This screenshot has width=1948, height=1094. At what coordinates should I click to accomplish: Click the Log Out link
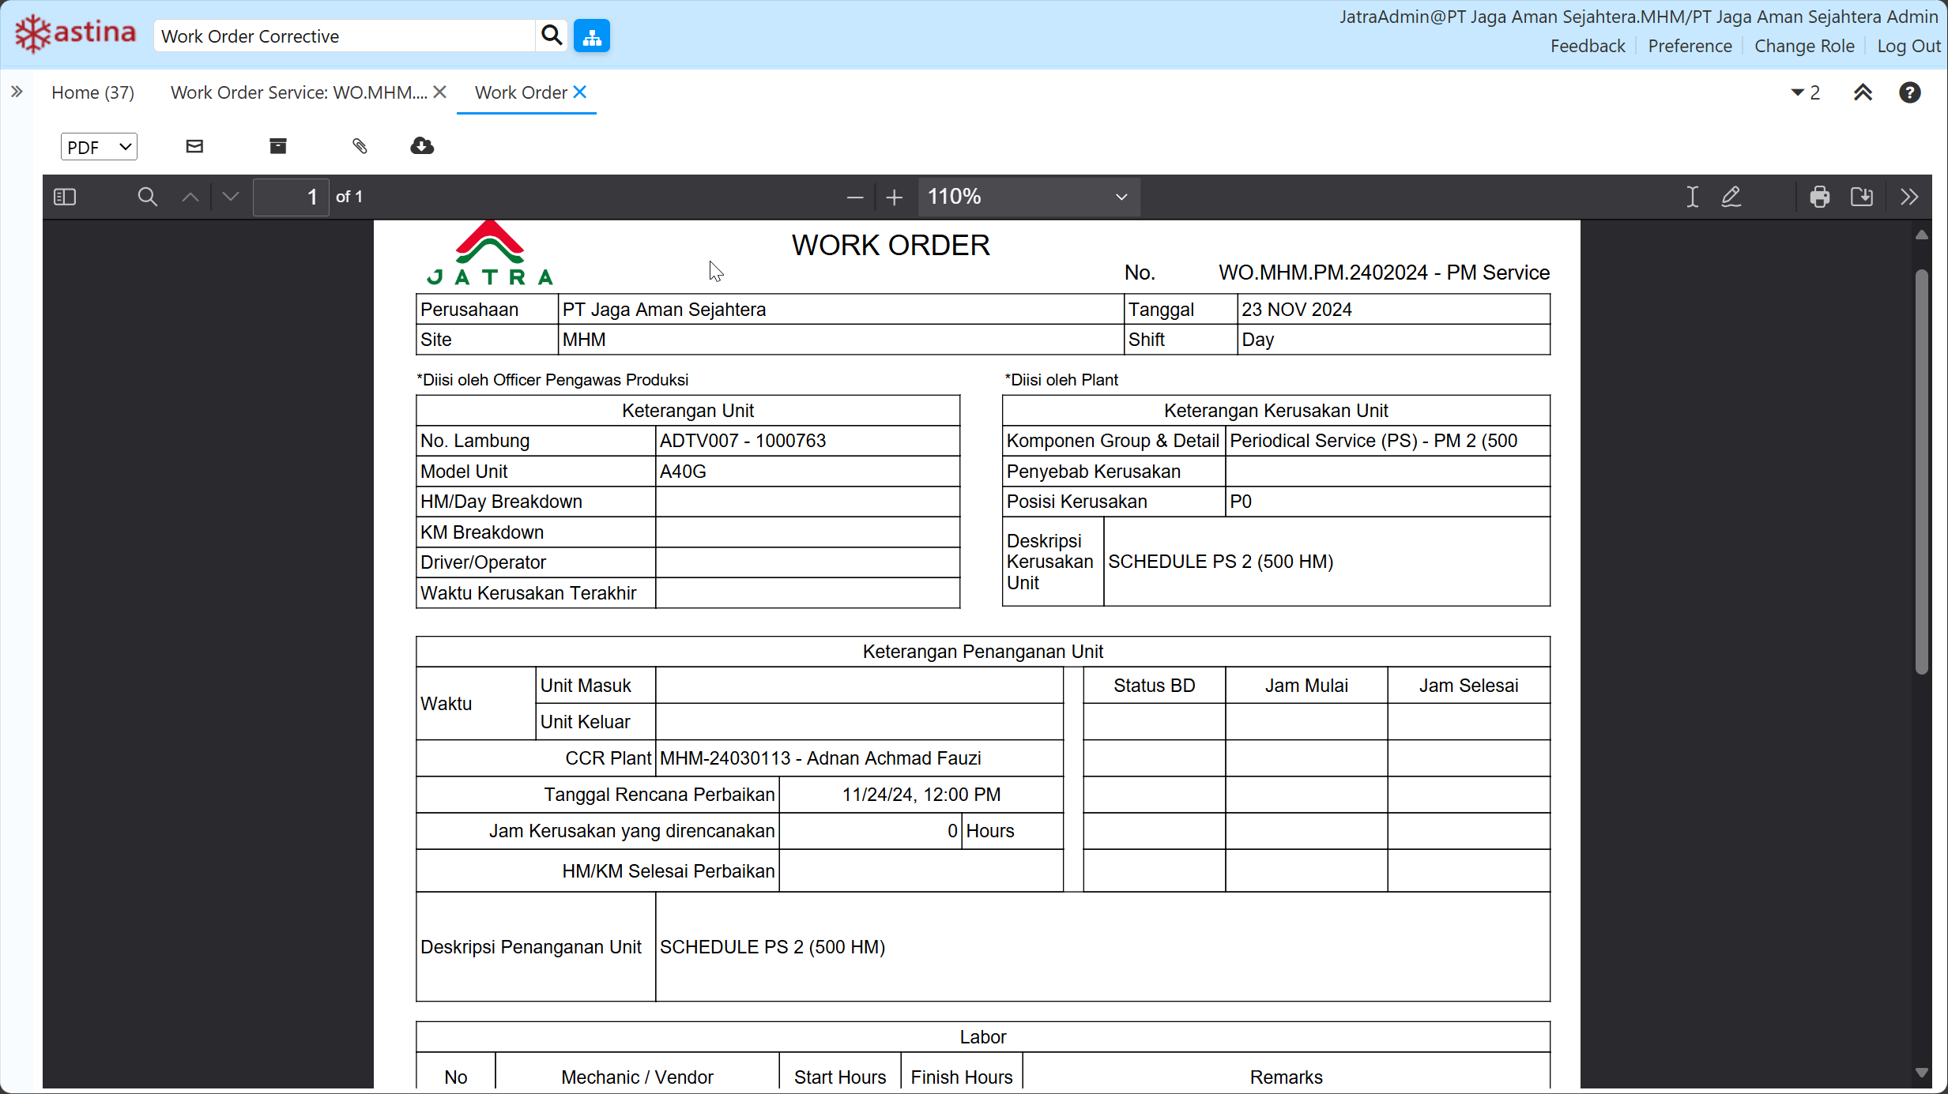pos(1908,46)
